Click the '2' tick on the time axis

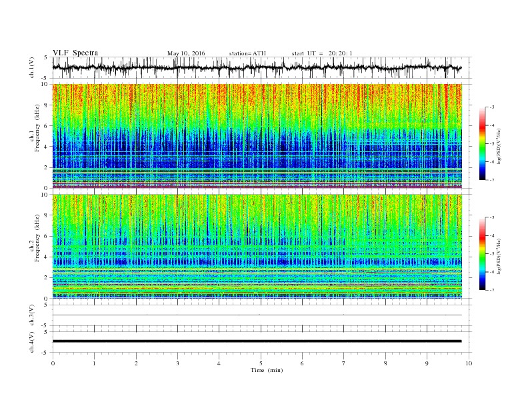(x=136, y=363)
